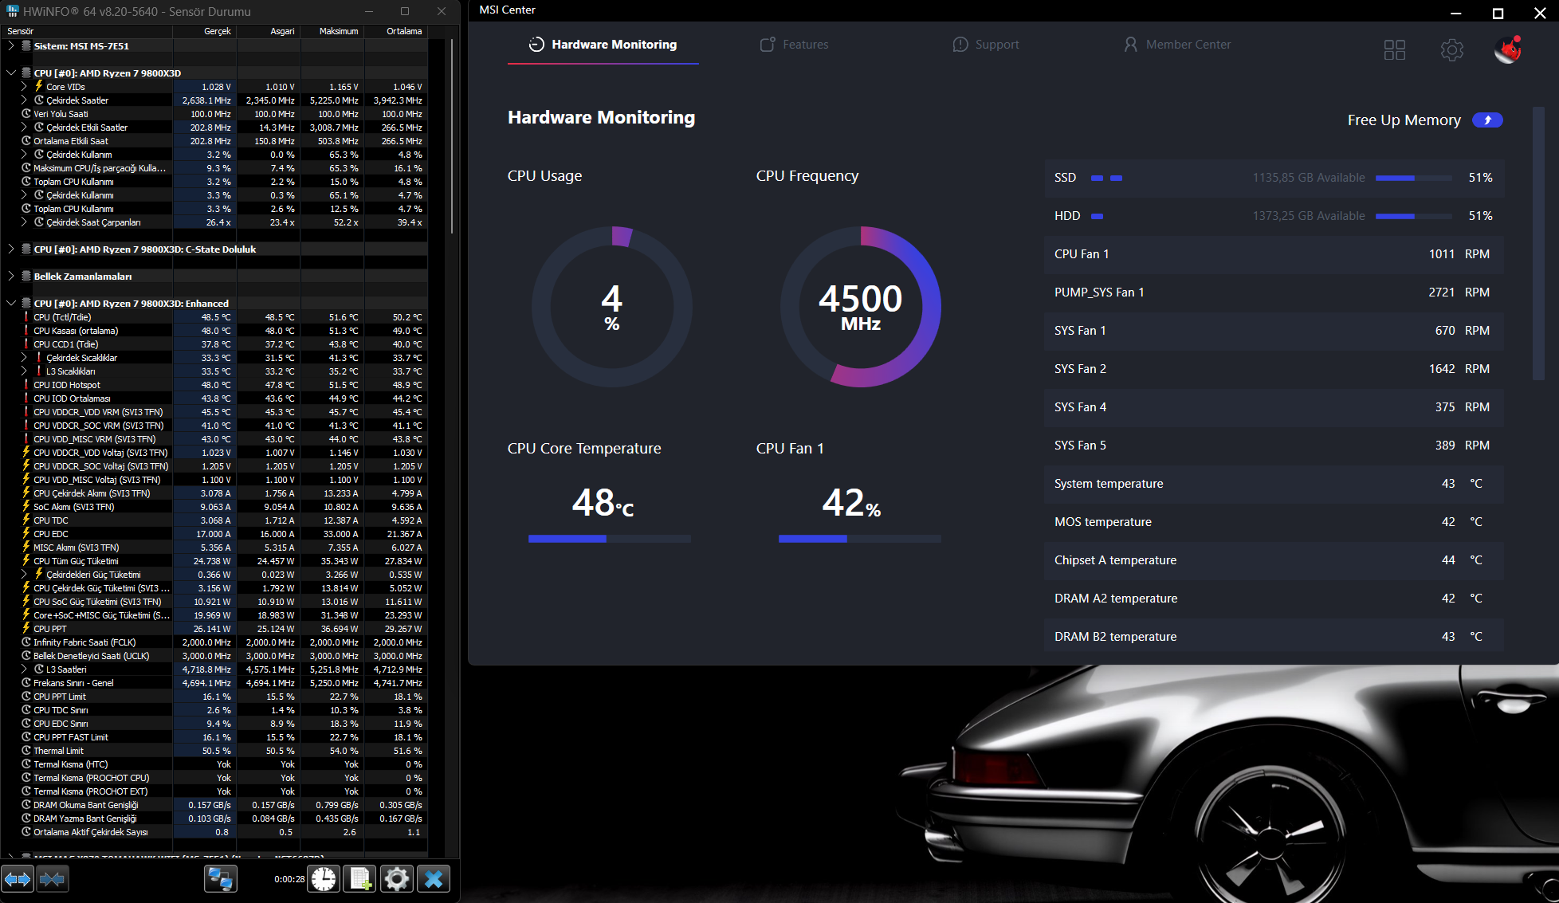The image size is (1559, 903).
Task: Click the Sensör column header
Action: 86,31
